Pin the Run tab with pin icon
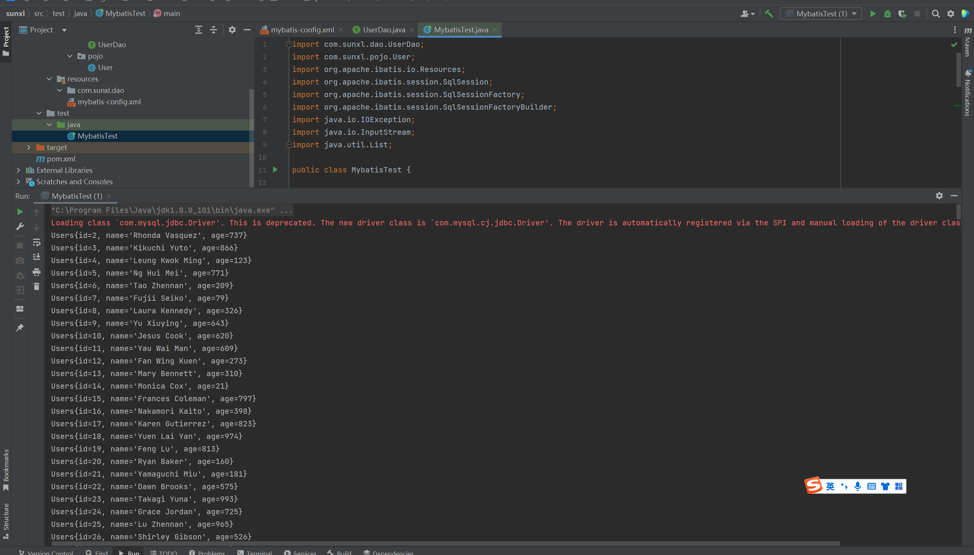974x555 pixels. [x=20, y=327]
